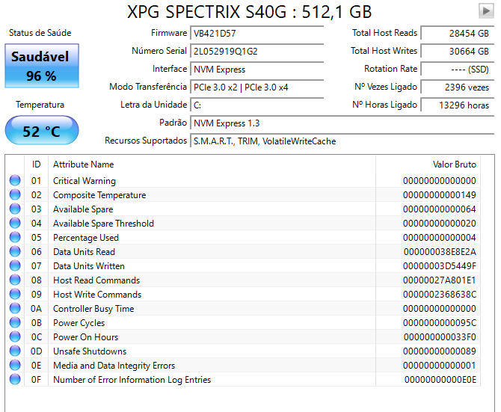Click raw value 0000000000E0E

click(x=440, y=380)
